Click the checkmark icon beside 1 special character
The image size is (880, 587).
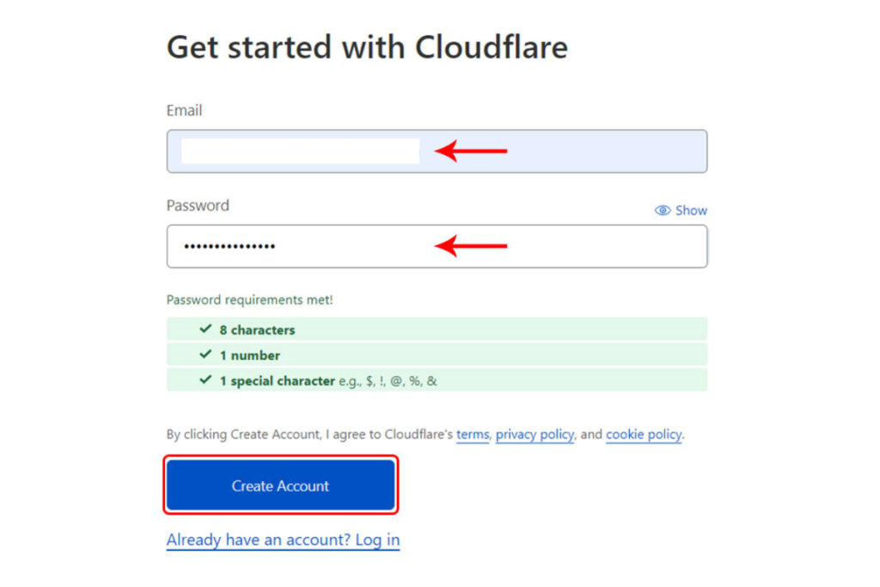click(x=206, y=381)
